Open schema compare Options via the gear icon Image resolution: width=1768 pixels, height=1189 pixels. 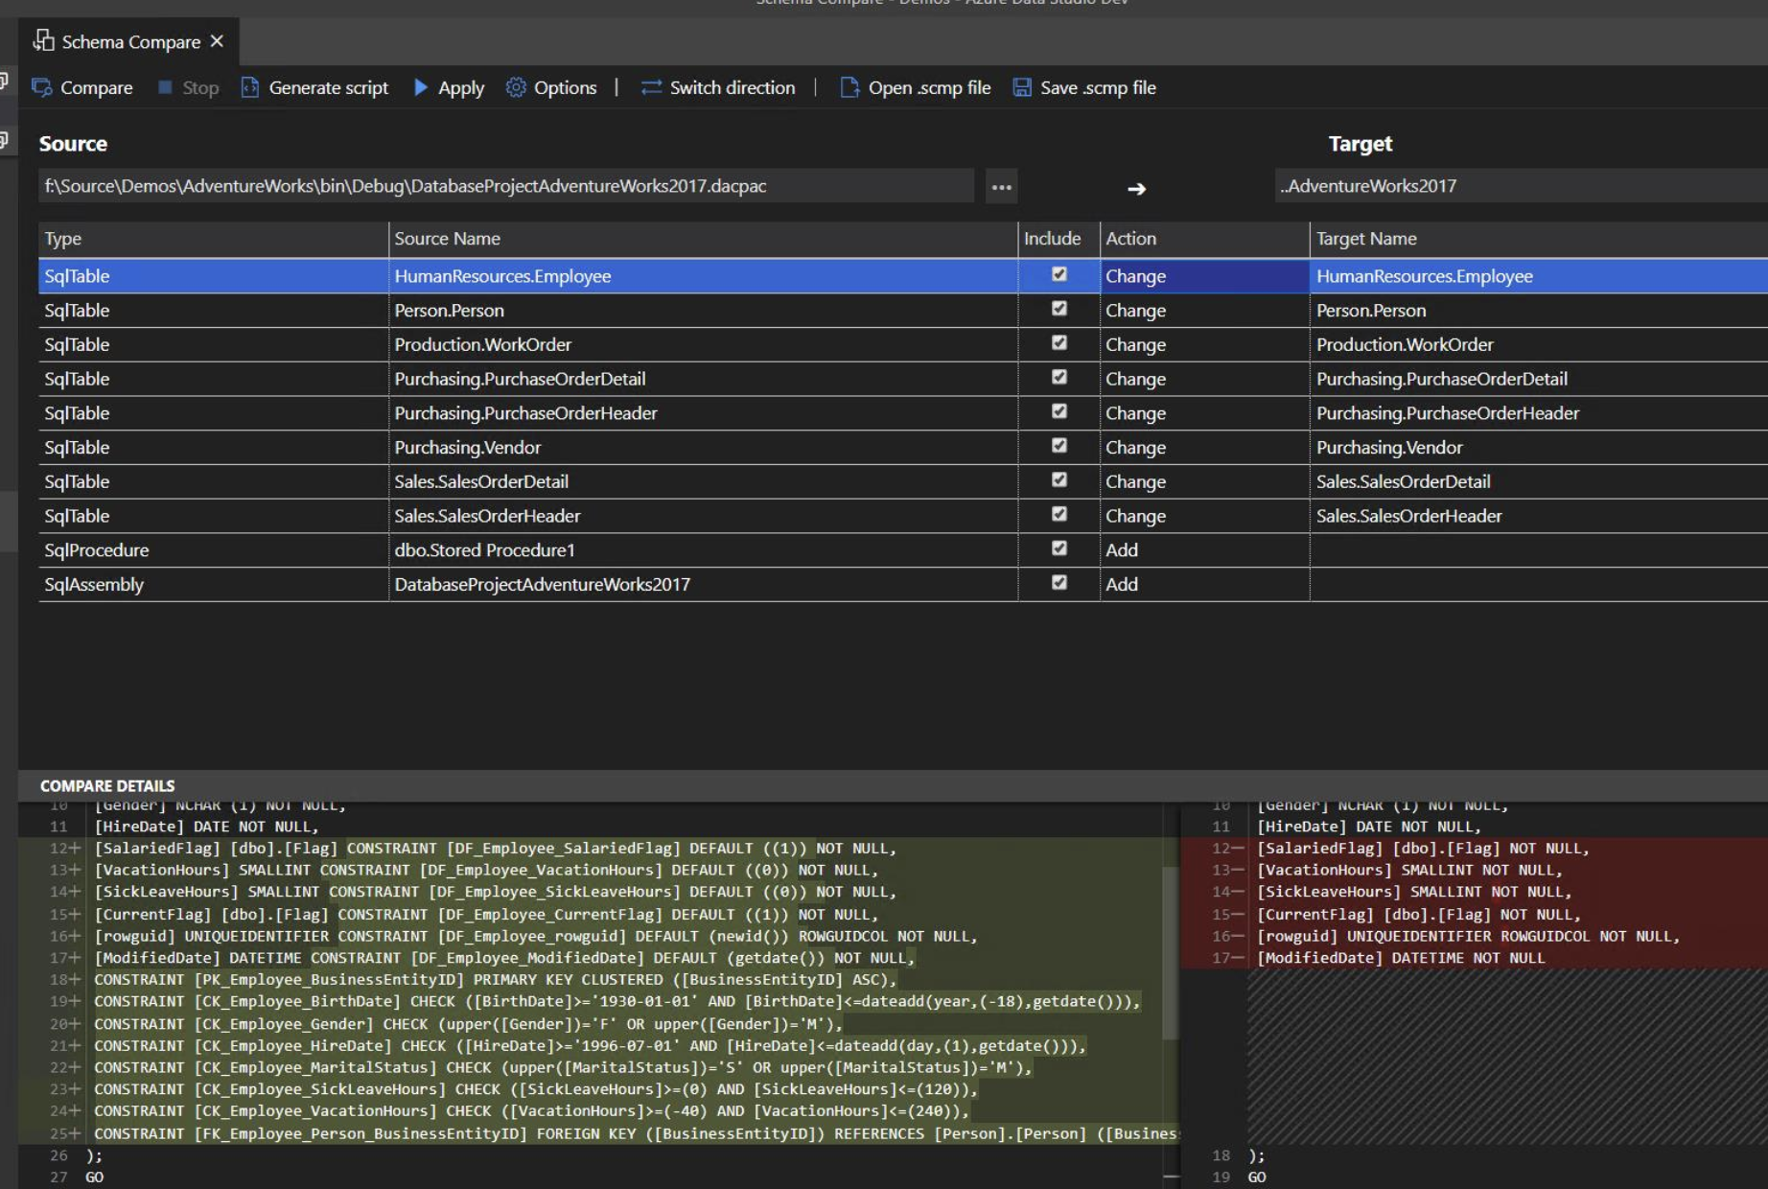(515, 87)
